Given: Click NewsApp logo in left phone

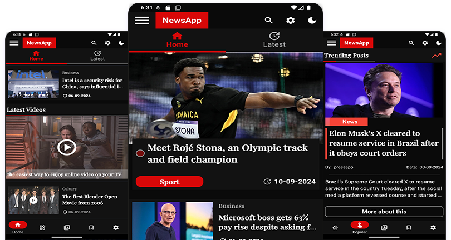Looking at the screenshot, I should [x=39, y=43].
